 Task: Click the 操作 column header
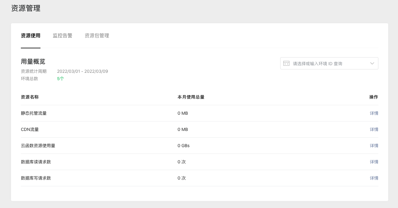(374, 97)
